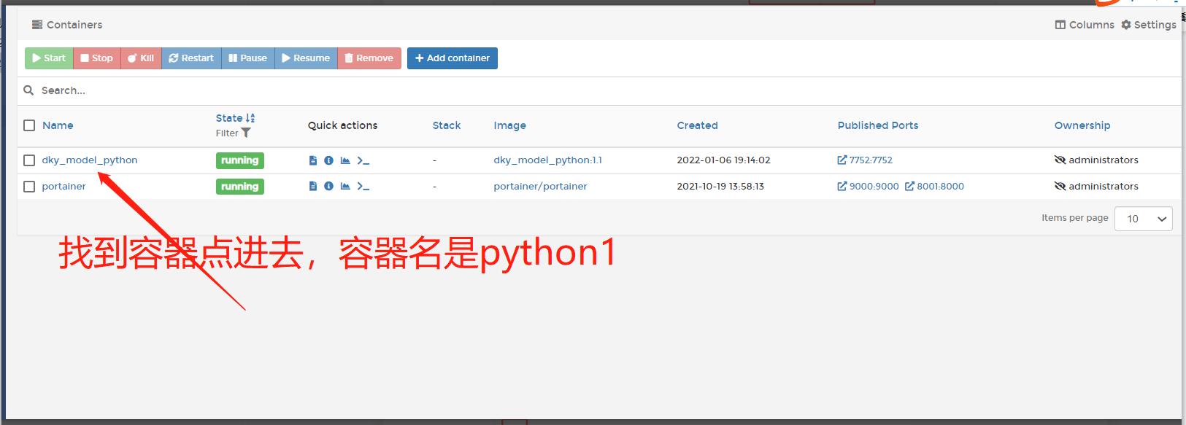This screenshot has width=1186, height=425.
Task: Open table Settings gear
Action: point(1149,25)
